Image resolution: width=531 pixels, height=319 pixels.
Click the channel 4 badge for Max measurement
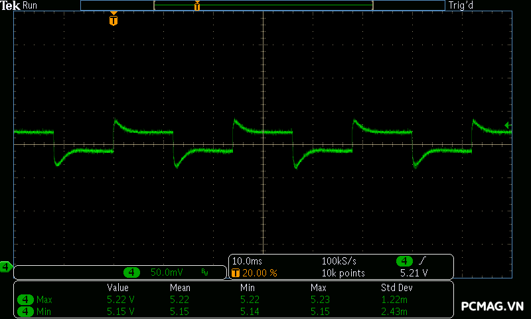[25, 300]
